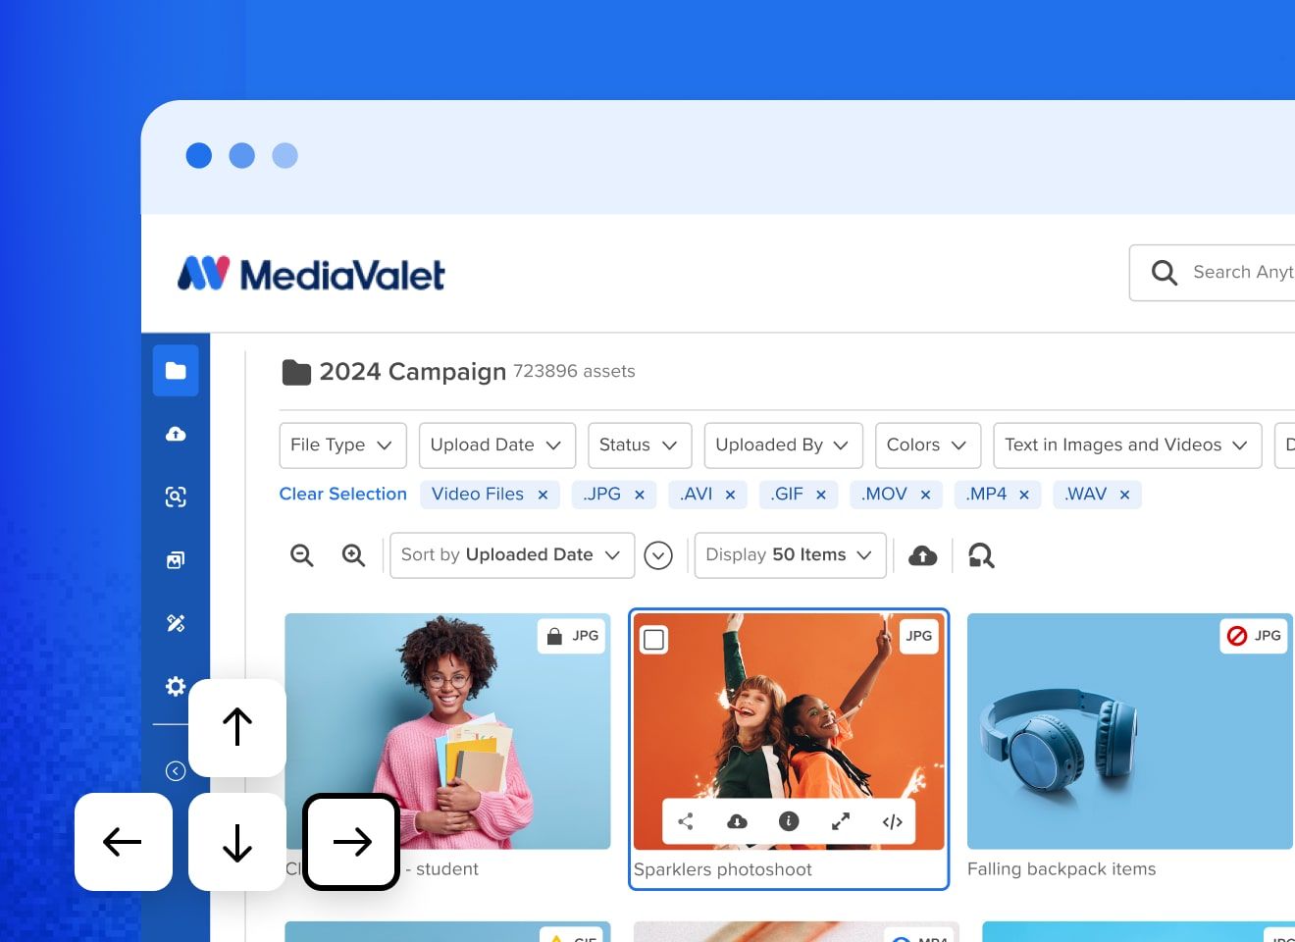
Task: Click the Falling backpack items caption
Action: coord(1062,869)
